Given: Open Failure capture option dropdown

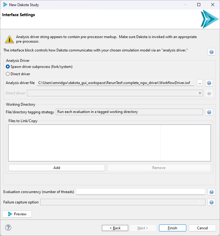Looking at the screenshot, I should coord(123,202).
